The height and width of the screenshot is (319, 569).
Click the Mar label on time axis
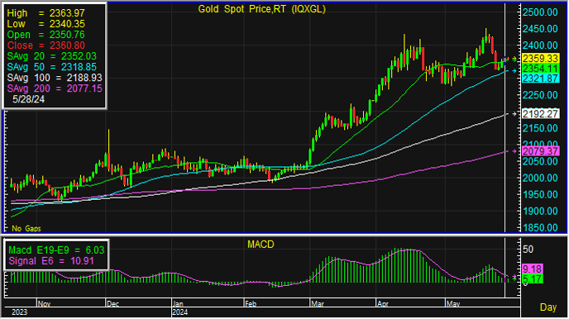[x=317, y=304]
